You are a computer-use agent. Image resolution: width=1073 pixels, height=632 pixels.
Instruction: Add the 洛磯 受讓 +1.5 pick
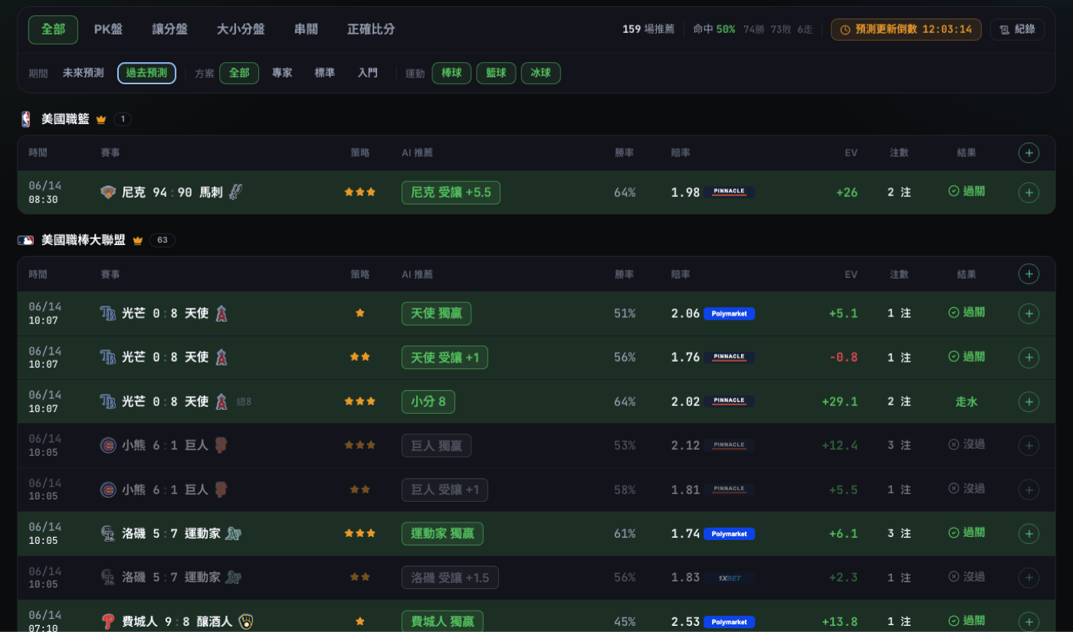pyautogui.click(x=1029, y=578)
